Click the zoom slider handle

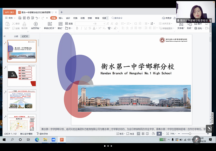[190, 134]
